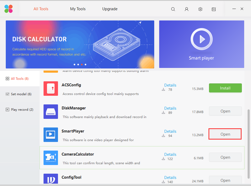Open the feedback note icon

214,9
